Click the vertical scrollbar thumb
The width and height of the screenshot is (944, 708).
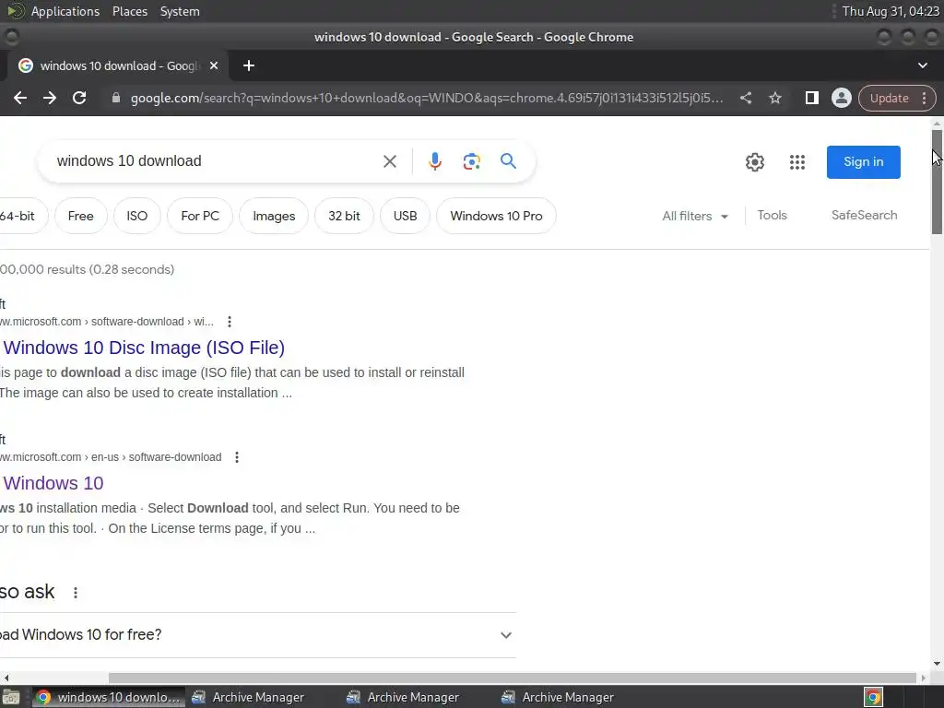[937, 182]
